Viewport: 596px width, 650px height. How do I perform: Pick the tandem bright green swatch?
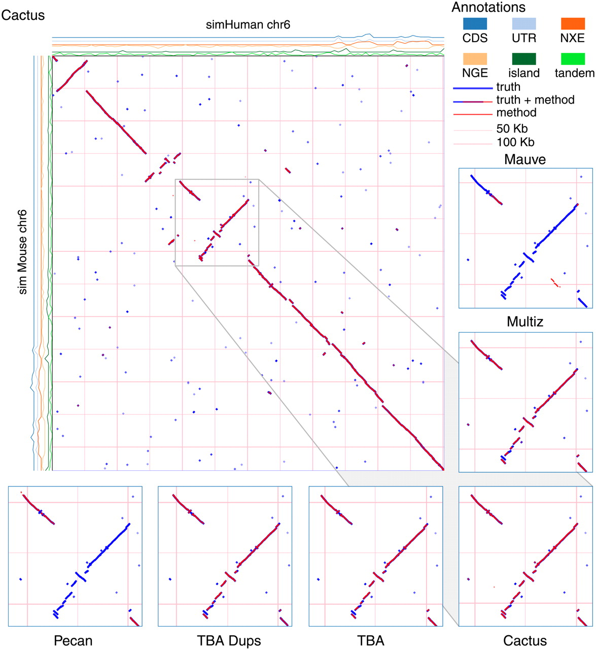(x=573, y=58)
